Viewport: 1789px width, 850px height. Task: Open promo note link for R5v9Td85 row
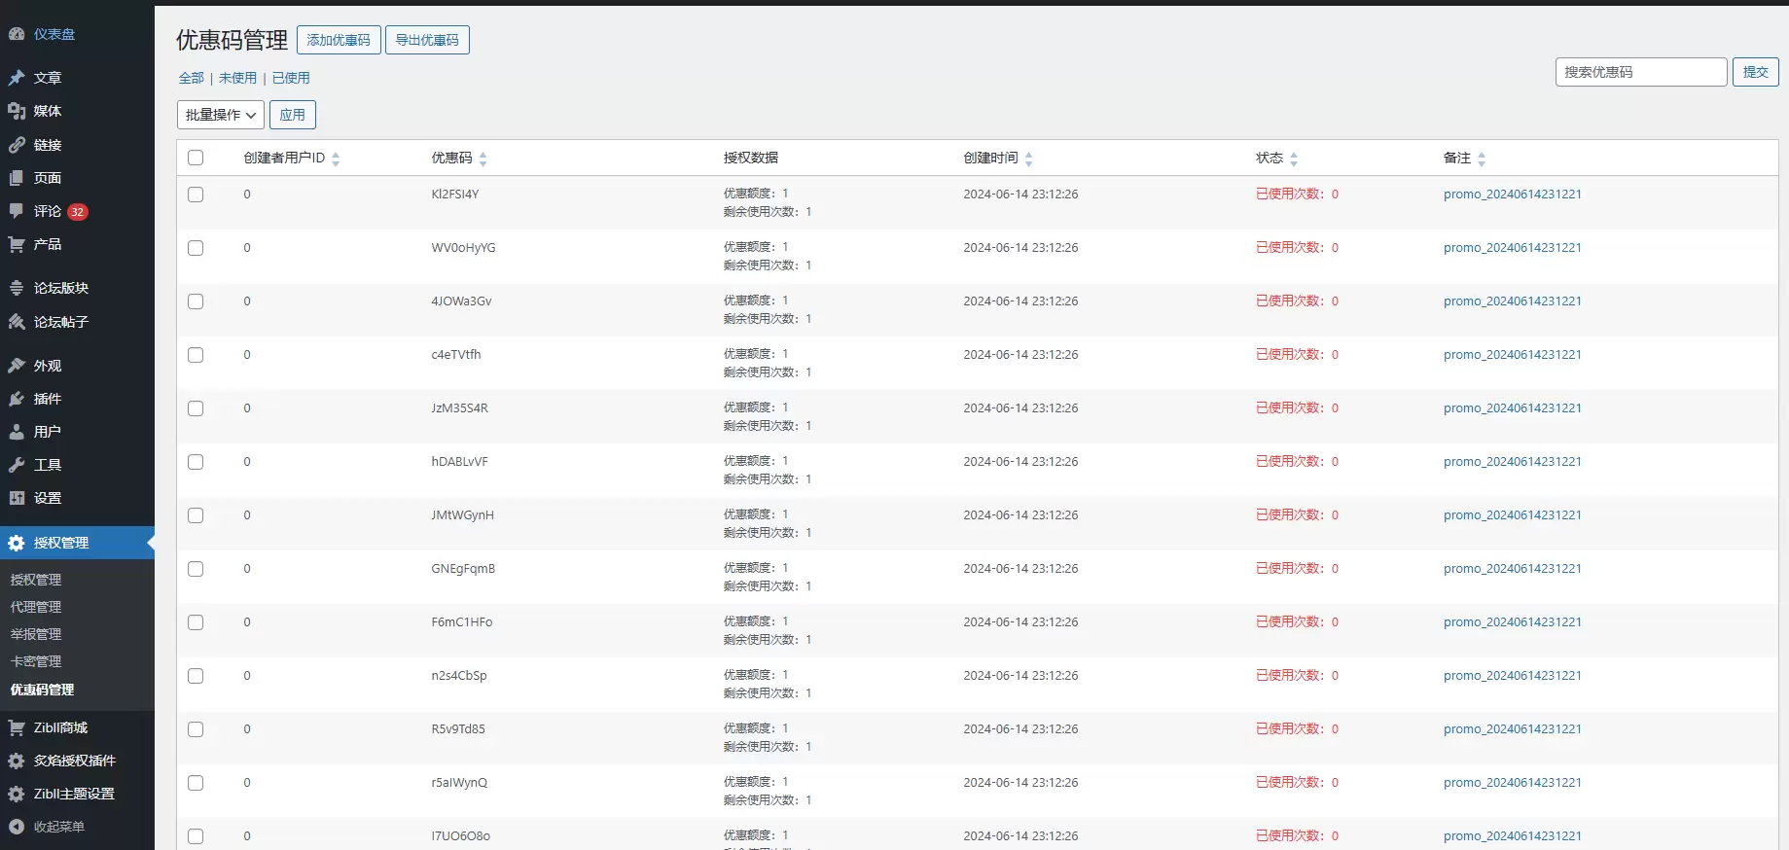[1513, 729]
